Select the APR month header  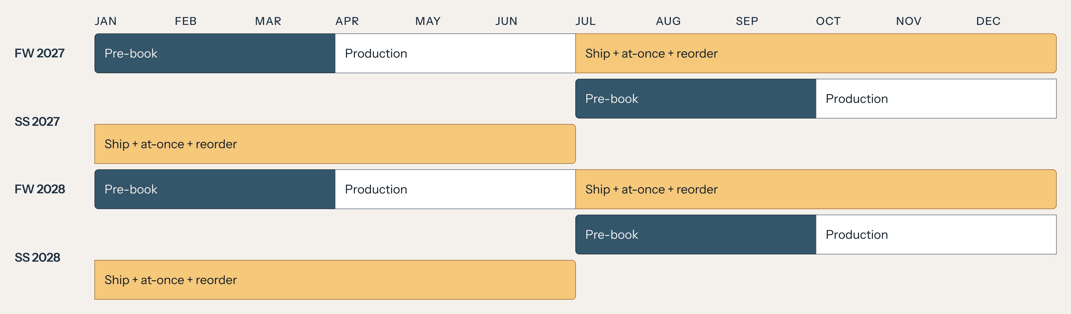click(x=347, y=21)
